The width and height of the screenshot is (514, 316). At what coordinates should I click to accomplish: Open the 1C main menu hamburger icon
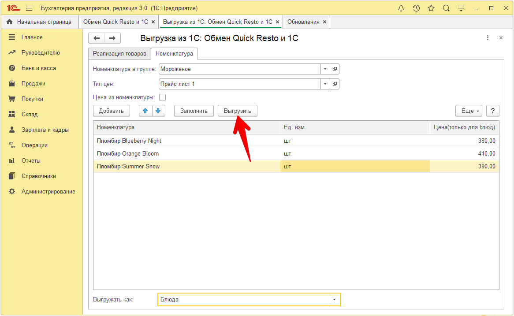[x=29, y=8]
